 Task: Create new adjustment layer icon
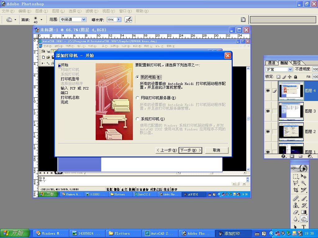310,156
